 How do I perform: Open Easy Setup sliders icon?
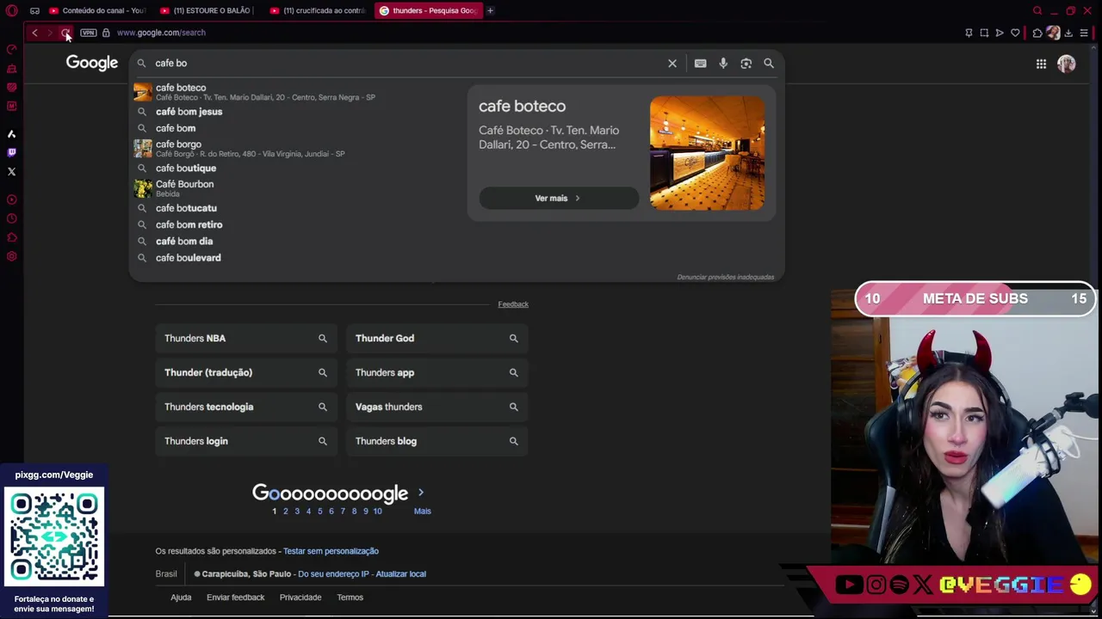1084,33
